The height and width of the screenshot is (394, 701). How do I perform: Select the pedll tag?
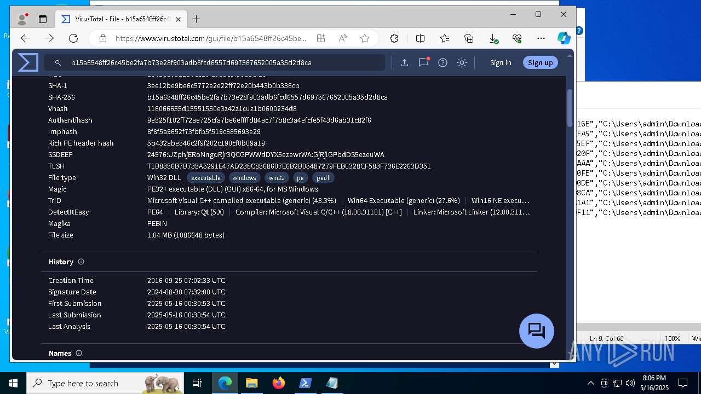click(323, 178)
